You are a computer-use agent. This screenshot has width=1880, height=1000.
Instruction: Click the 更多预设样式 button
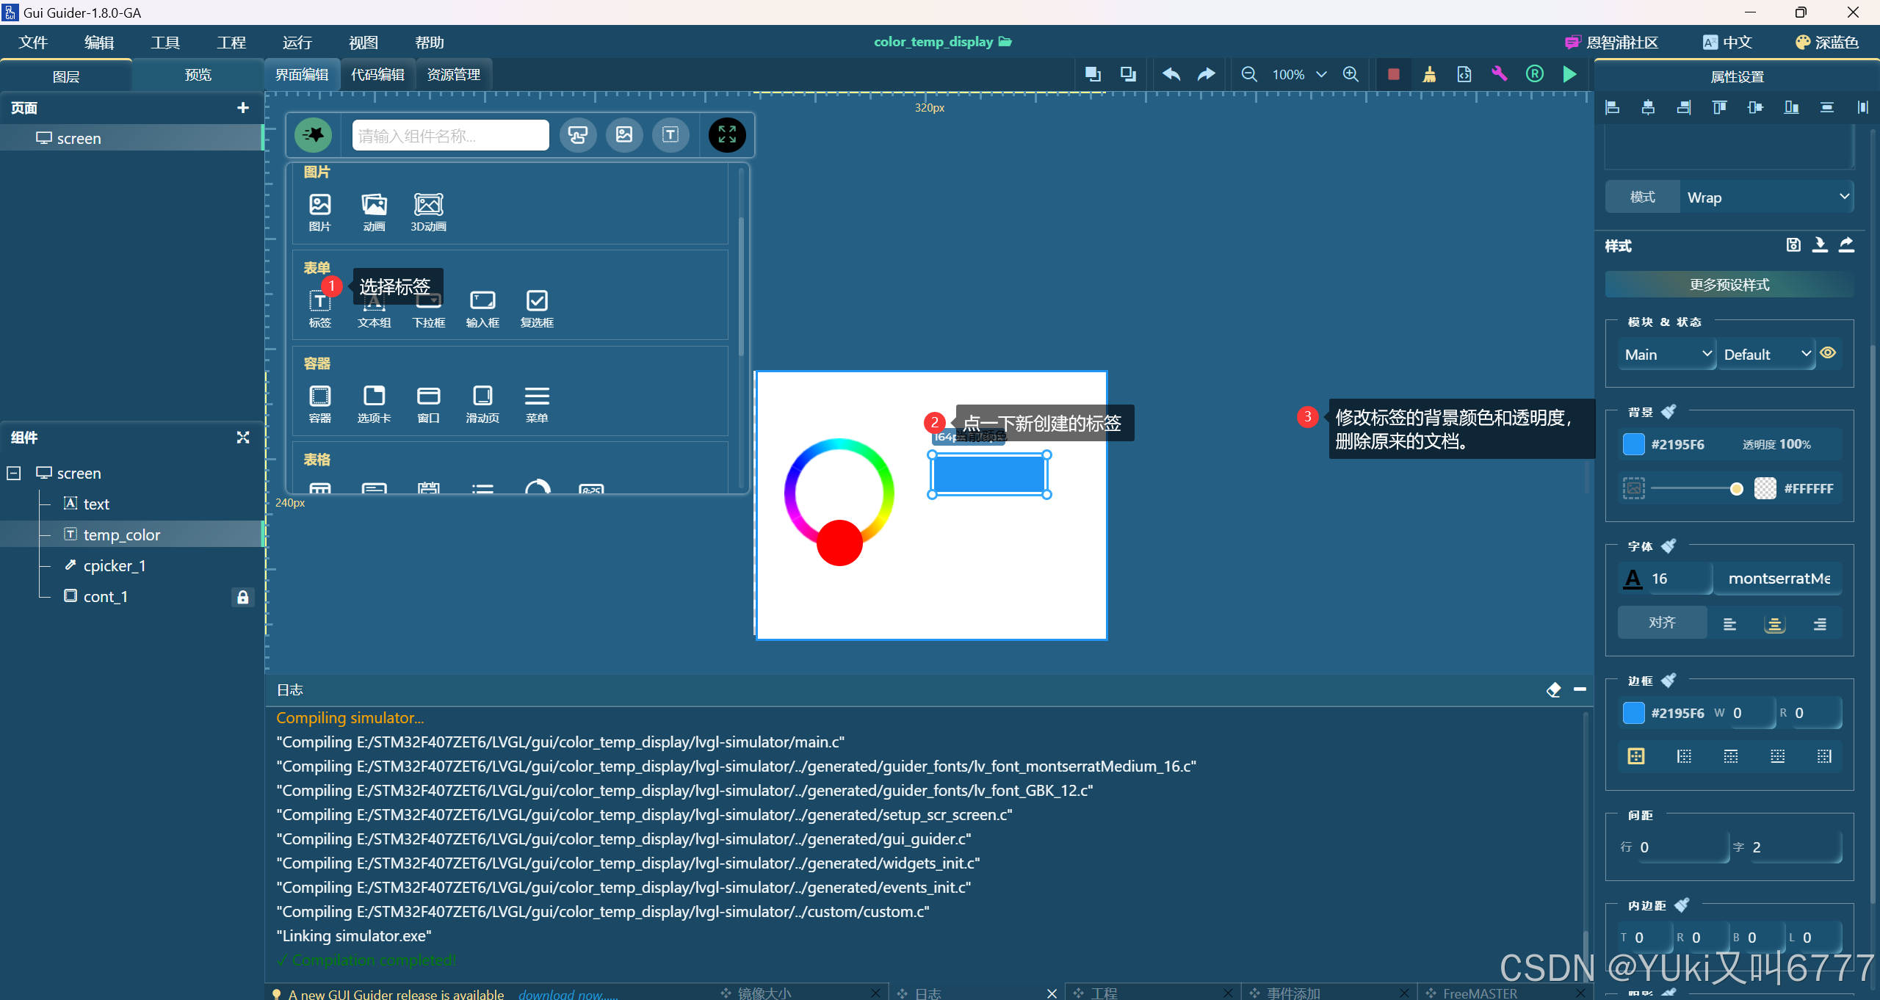click(1729, 284)
